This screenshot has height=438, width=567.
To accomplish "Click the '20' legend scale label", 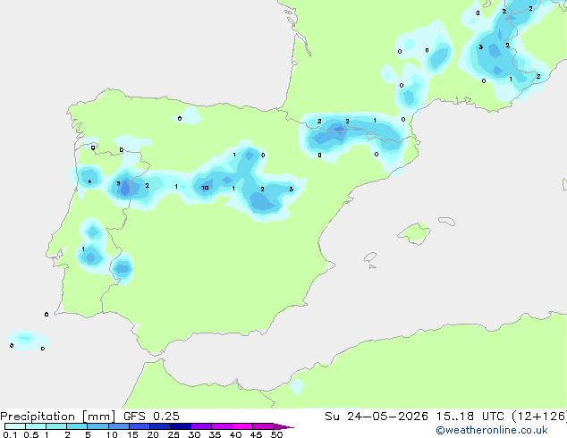I will point(153,434).
